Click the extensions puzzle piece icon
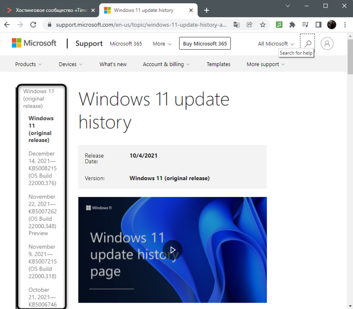Screen dimensions: 353x309 click(292, 25)
